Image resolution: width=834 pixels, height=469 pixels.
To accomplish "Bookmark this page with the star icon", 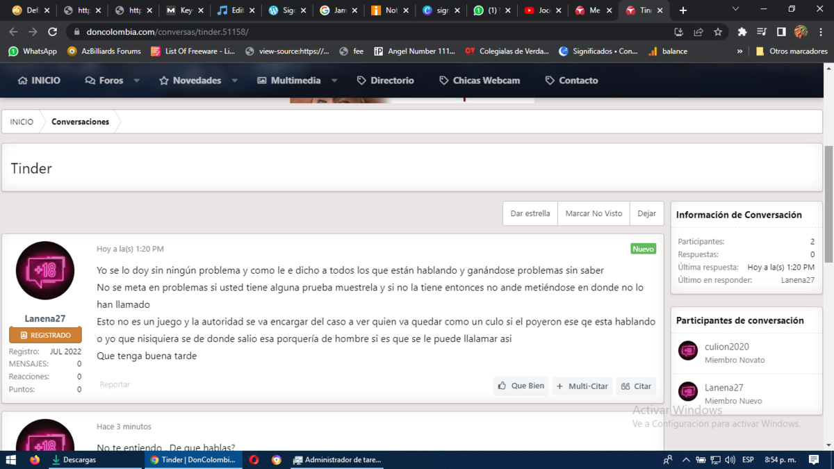I will click(x=718, y=32).
